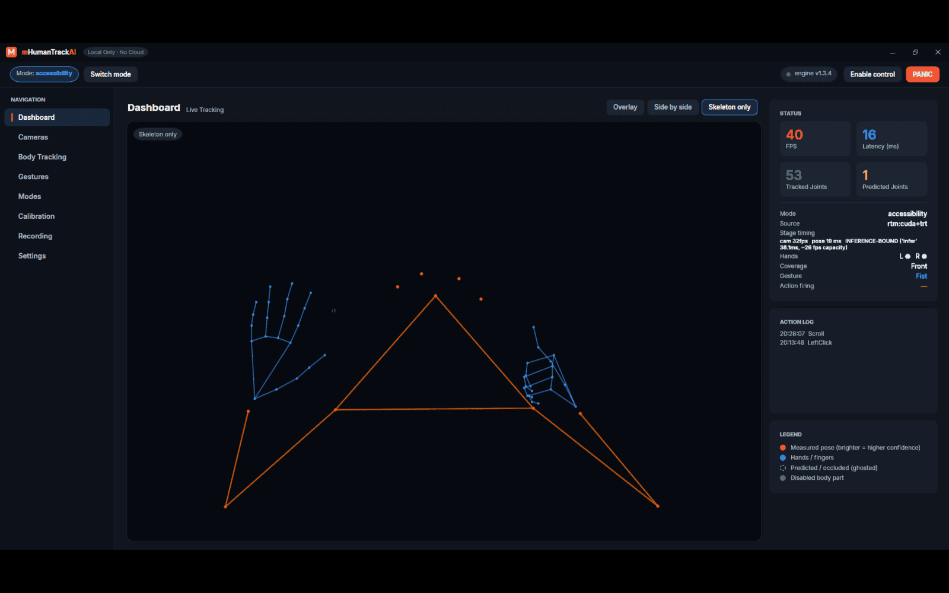Click the 20:13:48 LeftClick log entry
Screen dimensions: 949x593
[806, 343]
